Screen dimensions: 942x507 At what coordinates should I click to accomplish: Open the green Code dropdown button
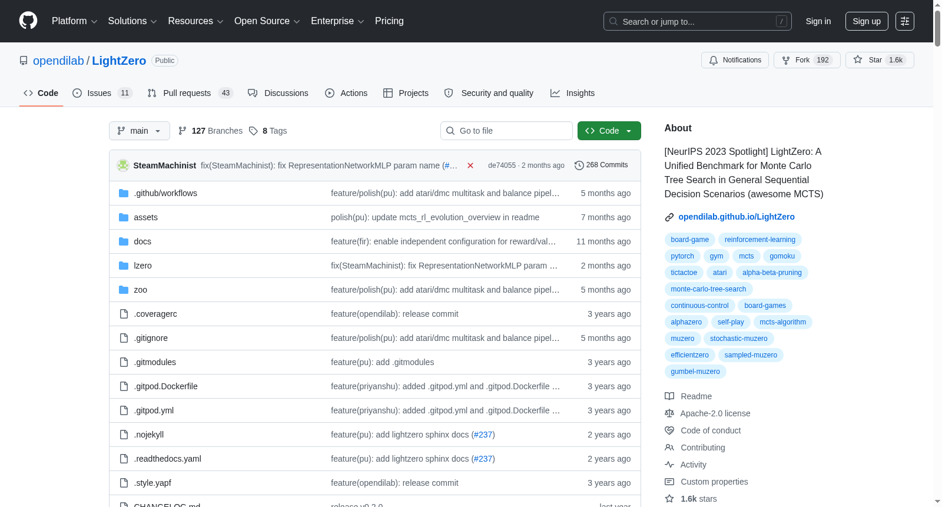(609, 131)
